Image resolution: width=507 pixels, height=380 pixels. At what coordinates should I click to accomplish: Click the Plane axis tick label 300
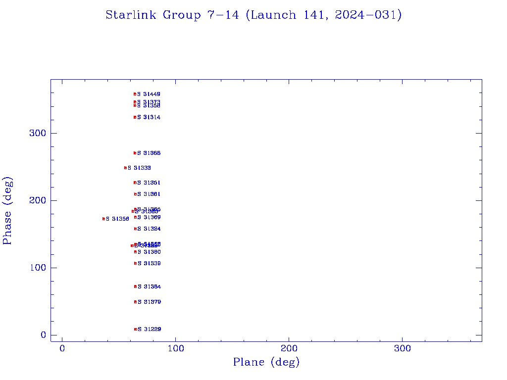tap(402, 349)
